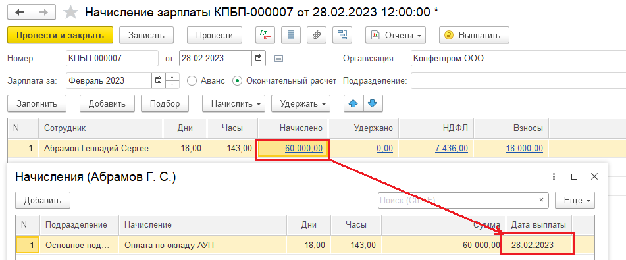Move row down with blue arrow
This screenshot has width=626, height=260.
[x=372, y=103]
